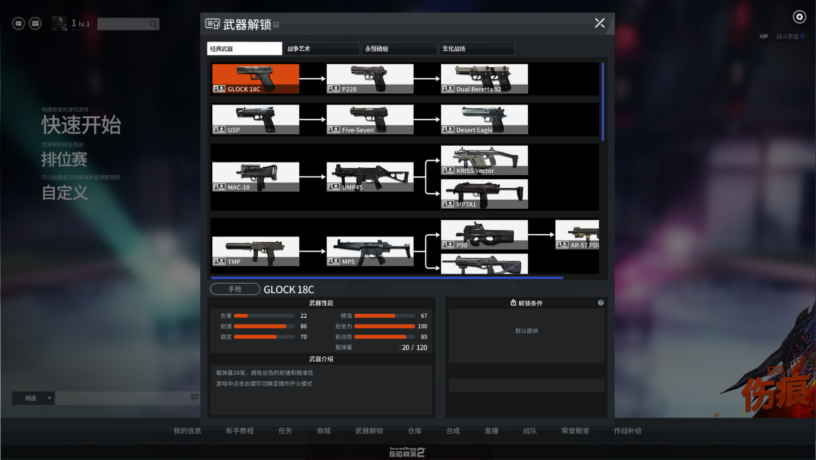Screen dimensions: 816x460
Task: Open the 频道 channel dropdown
Action: tap(33, 398)
